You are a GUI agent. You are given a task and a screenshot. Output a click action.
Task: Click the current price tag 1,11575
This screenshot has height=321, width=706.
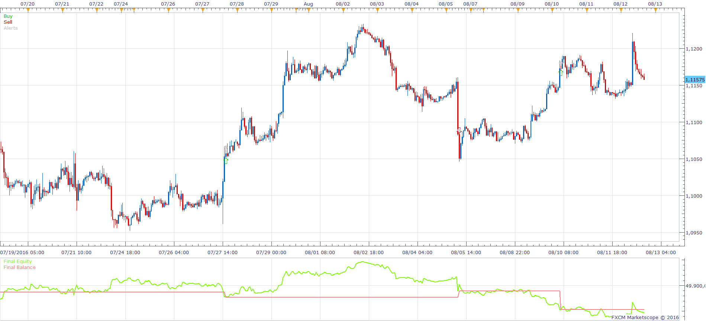(695, 80)
